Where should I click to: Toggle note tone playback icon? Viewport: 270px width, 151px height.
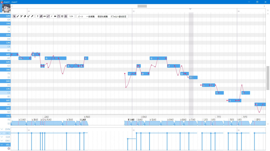41,16
